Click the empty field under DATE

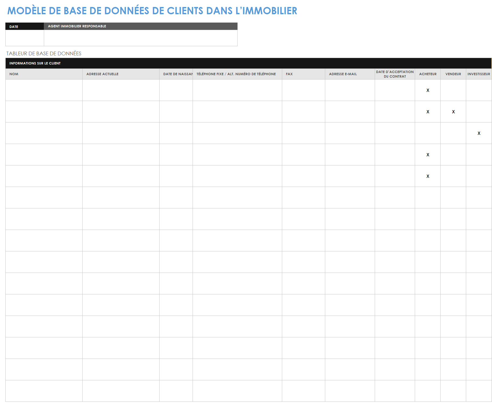25,38
